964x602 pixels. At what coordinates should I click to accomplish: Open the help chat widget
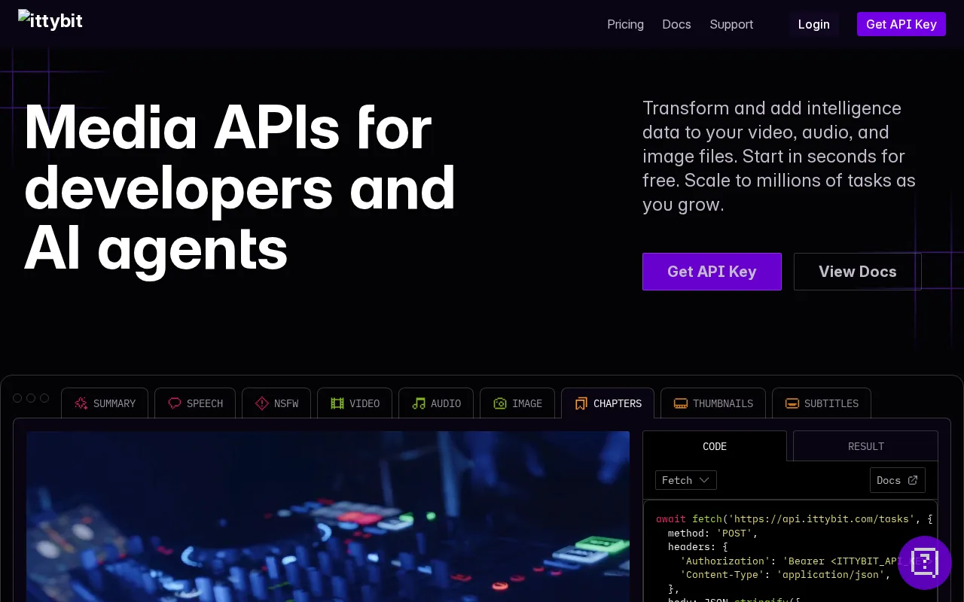pyautogui.click(x=925, y=563)
